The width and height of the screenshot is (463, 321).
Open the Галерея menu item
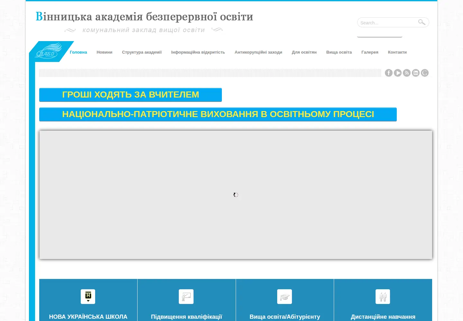[x=370, y=52]
